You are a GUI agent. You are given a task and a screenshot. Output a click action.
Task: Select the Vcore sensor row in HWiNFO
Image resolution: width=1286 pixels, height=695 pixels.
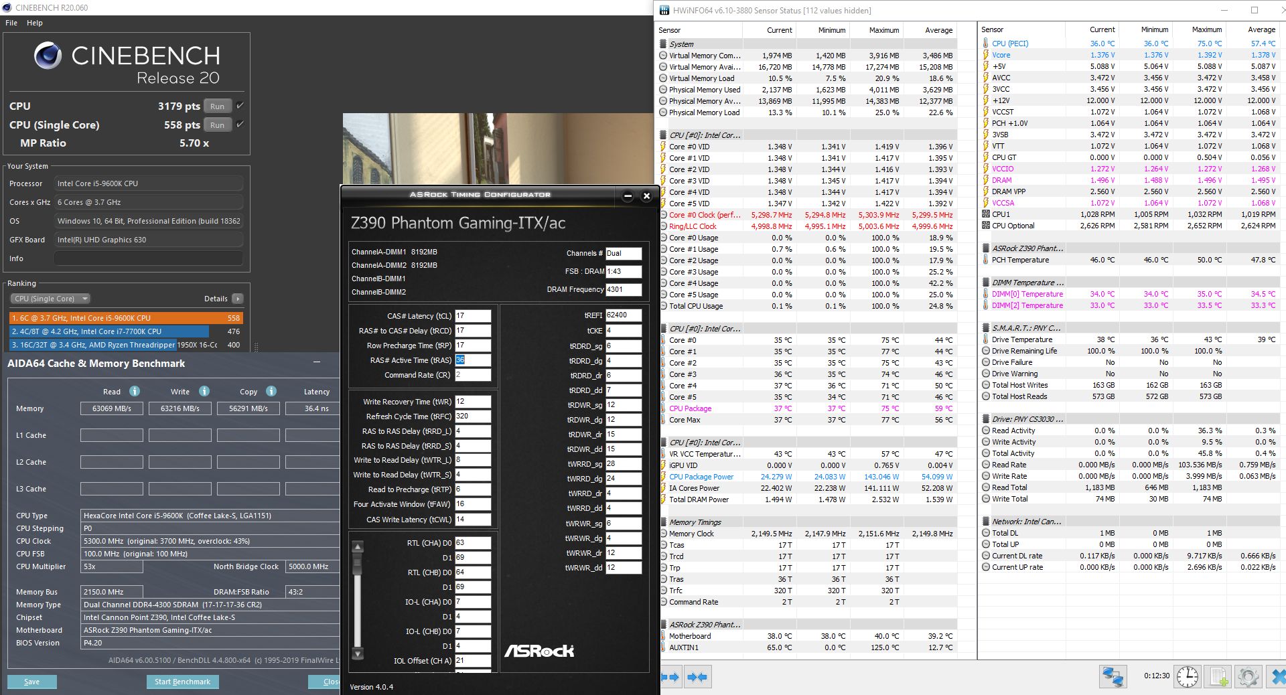[1129, 55]
